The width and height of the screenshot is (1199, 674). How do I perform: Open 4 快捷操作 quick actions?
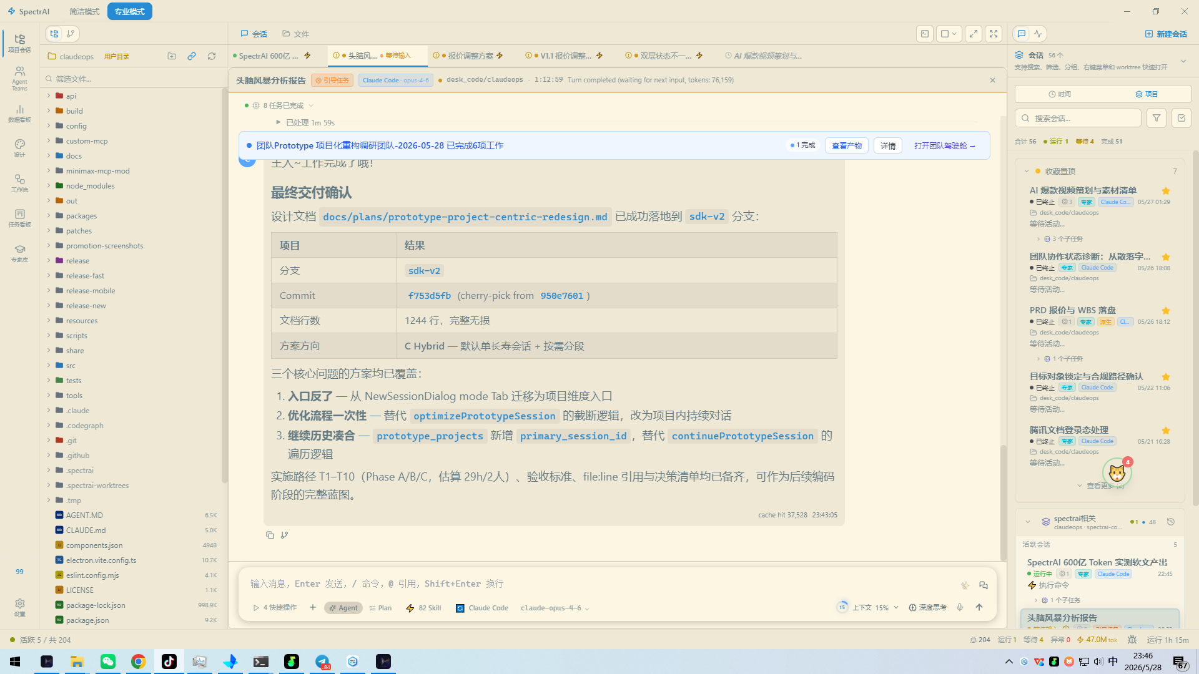[x=275, y=608]
